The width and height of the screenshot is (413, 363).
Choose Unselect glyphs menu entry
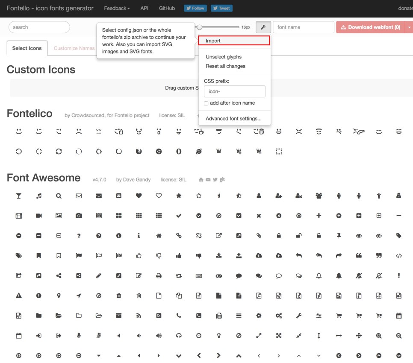(x=224, y=57)
